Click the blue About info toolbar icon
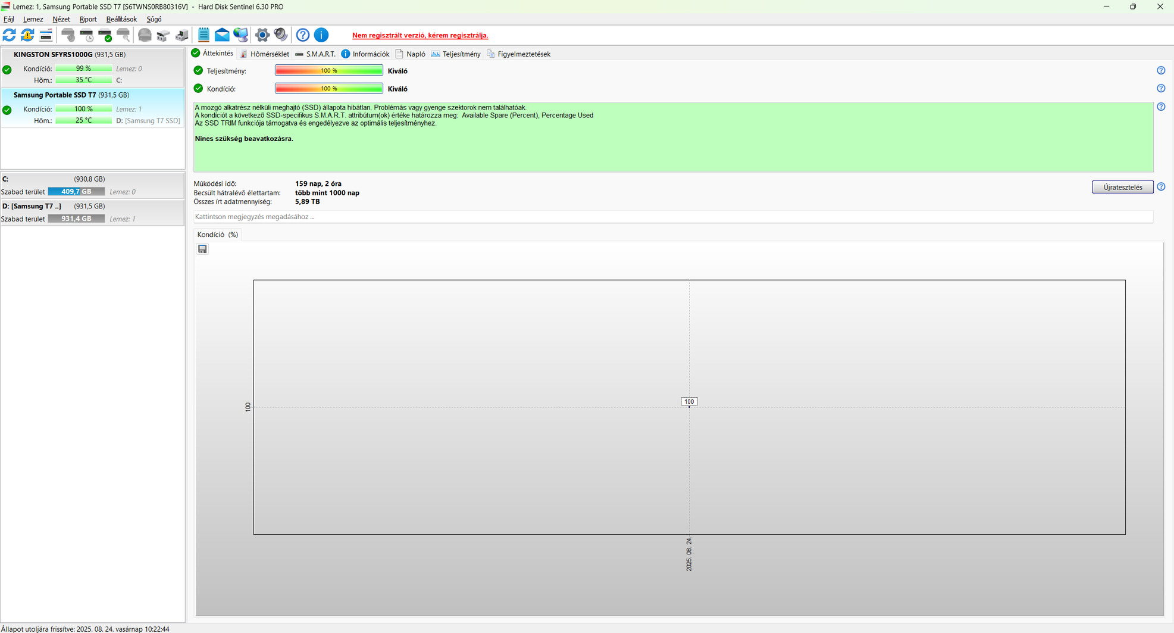The height and width of the screenshot is (633, 1174). [321, 35]
